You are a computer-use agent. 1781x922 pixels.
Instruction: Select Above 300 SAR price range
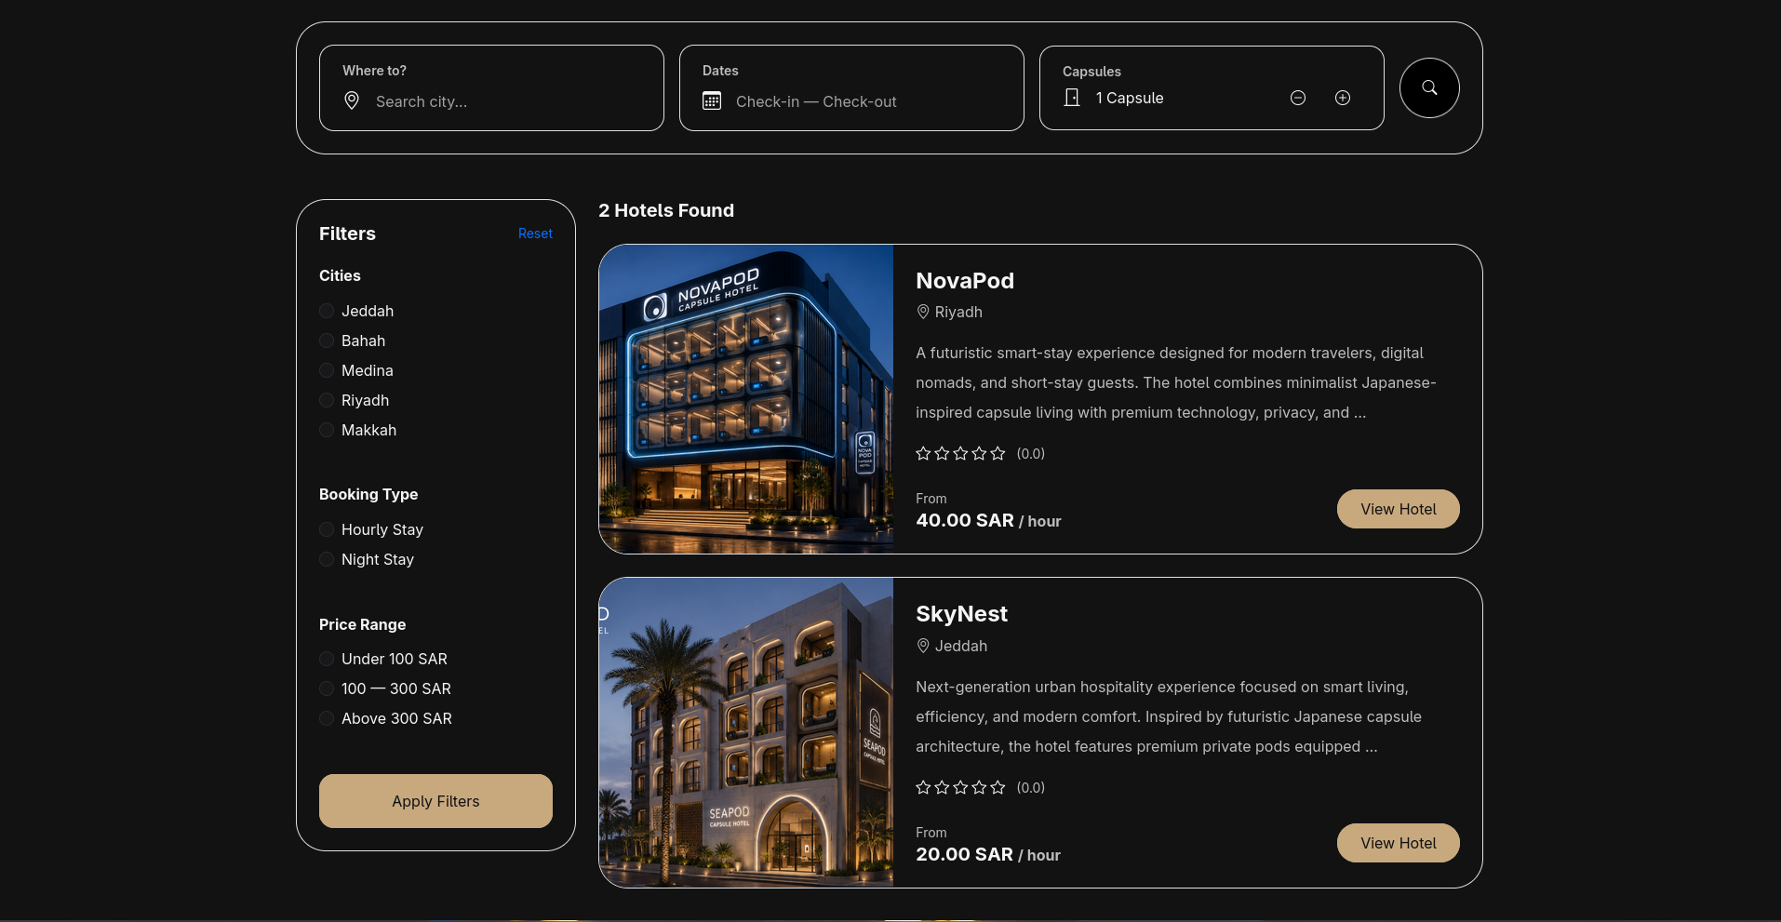(327, 718)
